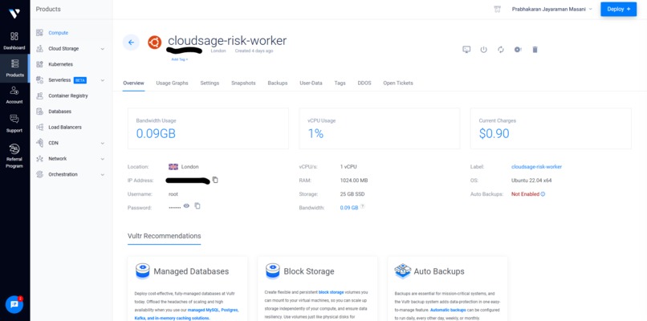The height and width of the screenshot is (321, 647).
Task: Expand the CDN submenu
Action: 102,143
